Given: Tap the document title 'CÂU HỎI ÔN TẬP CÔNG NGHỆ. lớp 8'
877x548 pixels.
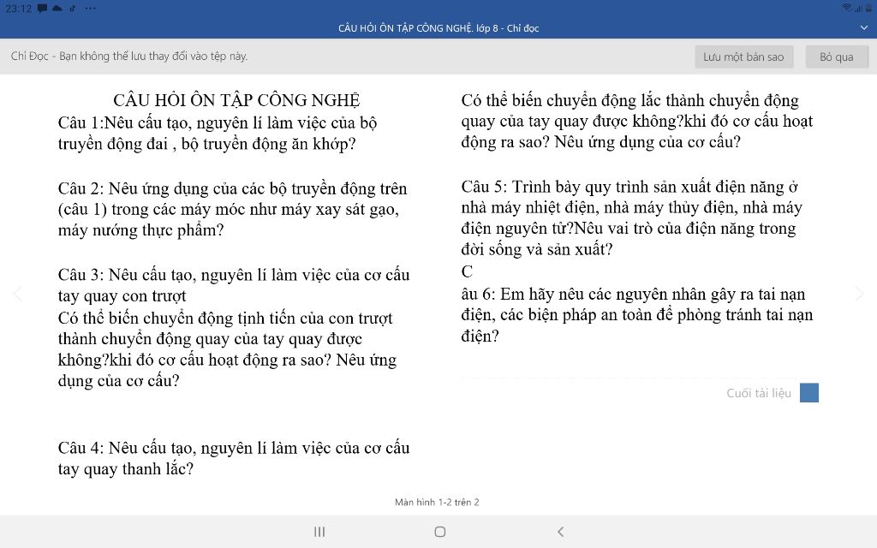Looking at the screenshot, I should (x=418, y=28).
